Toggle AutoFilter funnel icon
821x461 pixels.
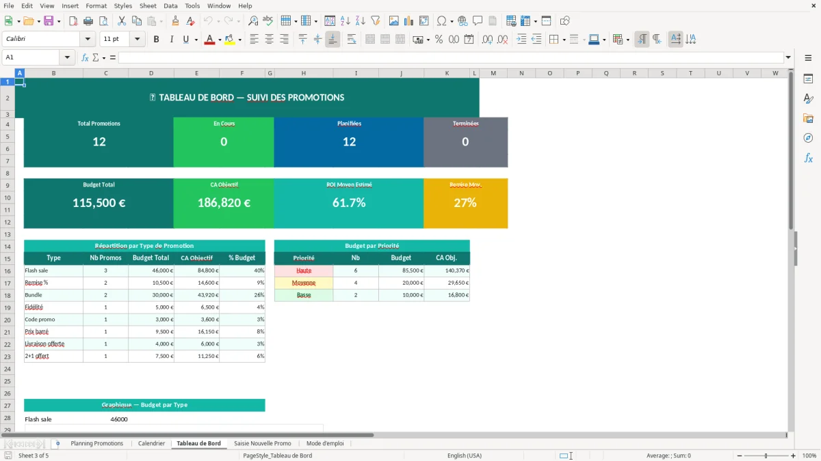click(376, 21)
